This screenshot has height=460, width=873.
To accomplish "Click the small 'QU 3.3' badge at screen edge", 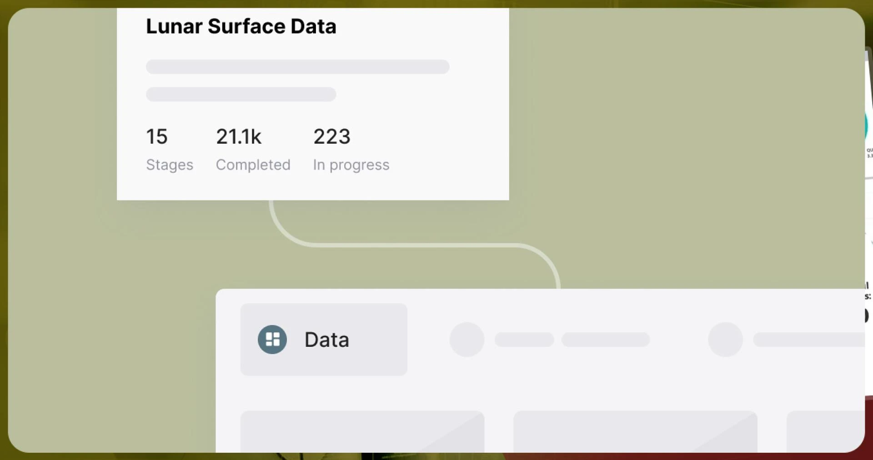I will pos(869,151).
